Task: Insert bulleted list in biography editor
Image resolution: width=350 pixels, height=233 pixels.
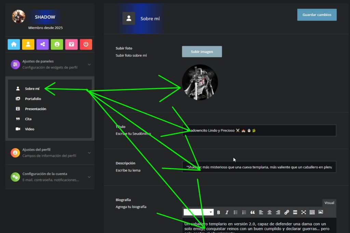Action: coord(235,213)
